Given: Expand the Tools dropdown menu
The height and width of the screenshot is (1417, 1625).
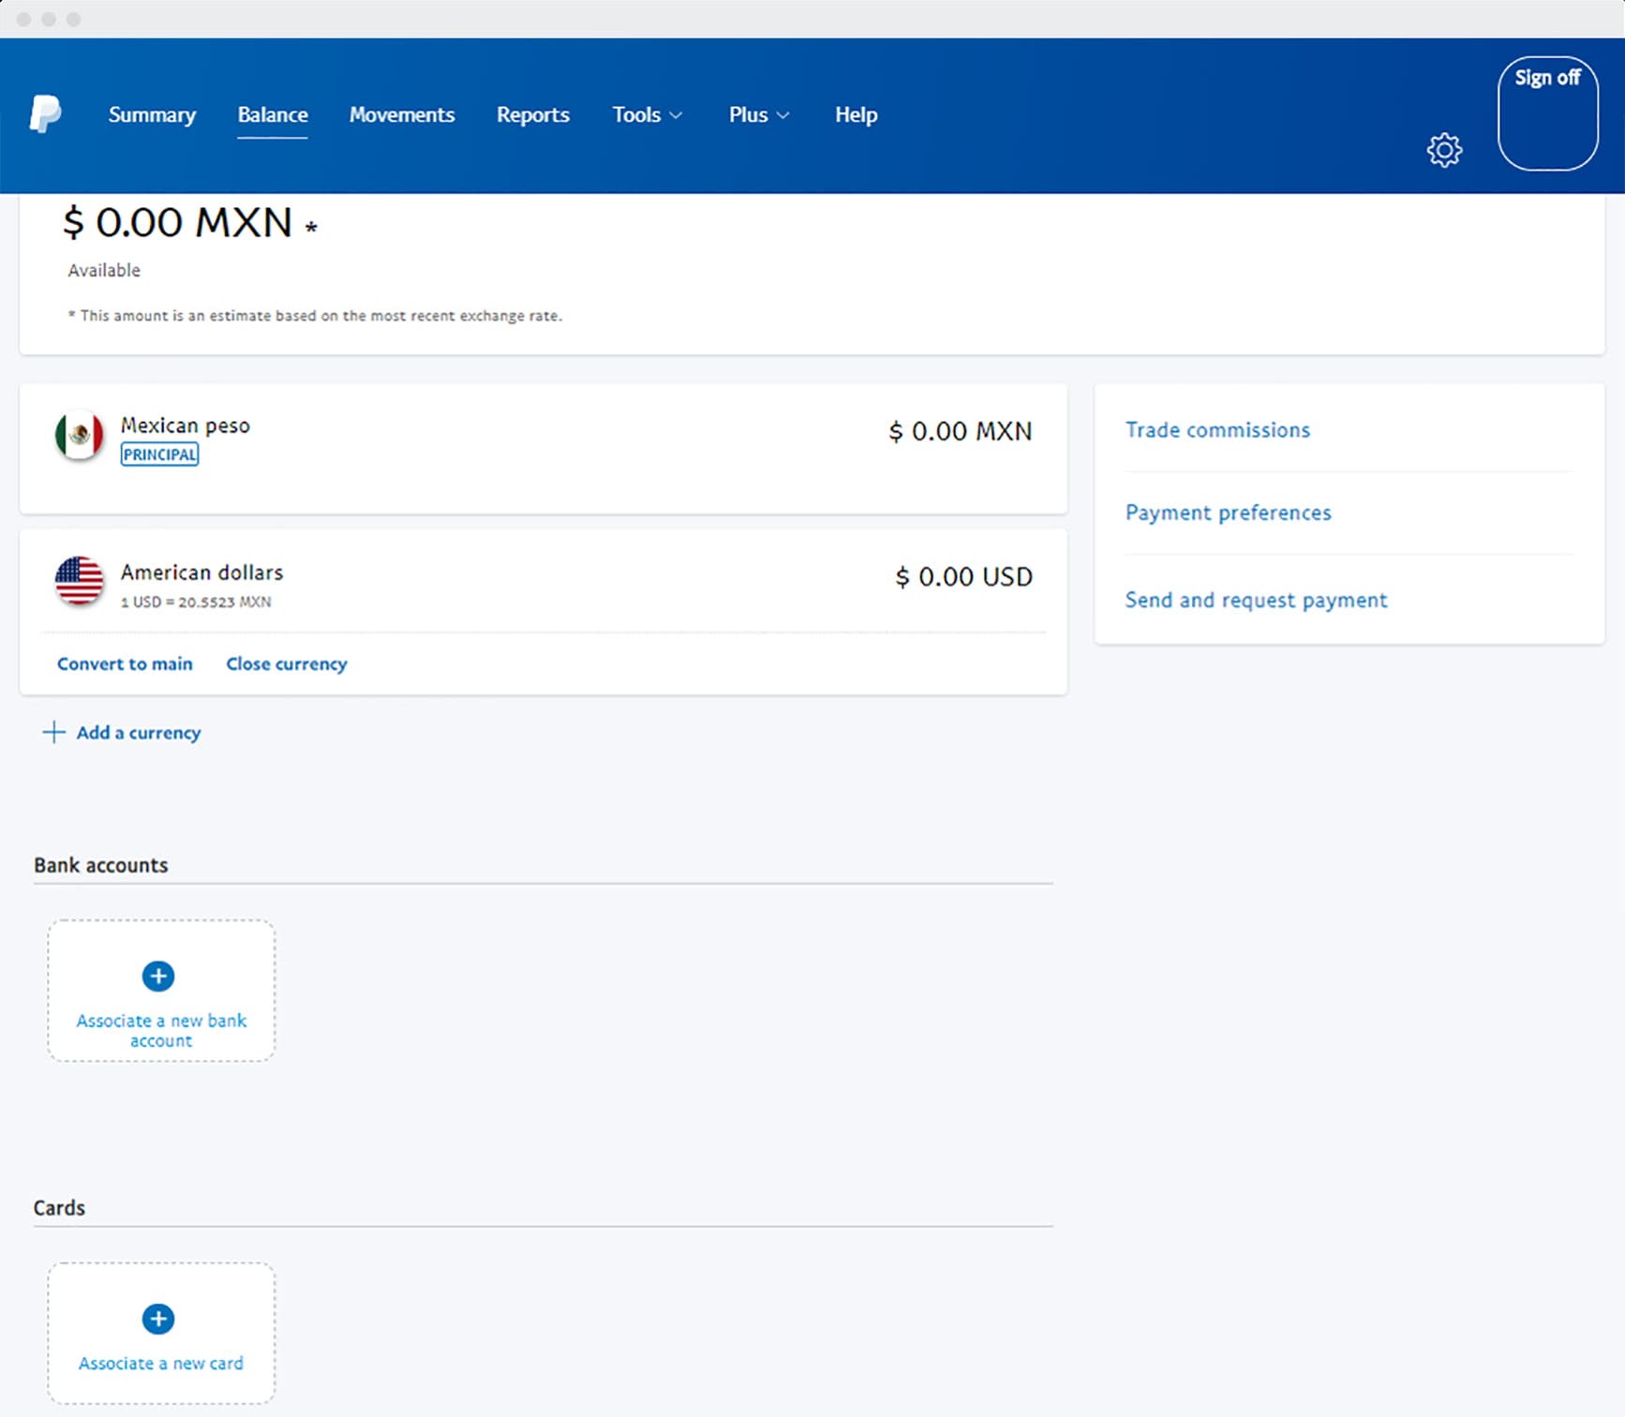Looking at the screenshot, I should click(x=647, y=115).
